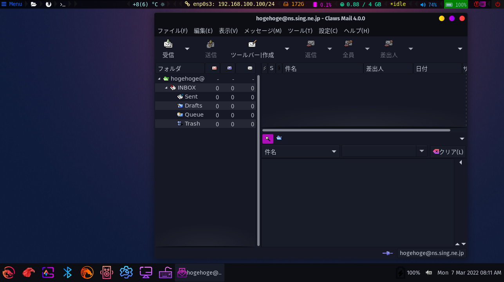Click the S status column header
The height and width of the screenshot is (282, 504).
[x=271, y=68]
